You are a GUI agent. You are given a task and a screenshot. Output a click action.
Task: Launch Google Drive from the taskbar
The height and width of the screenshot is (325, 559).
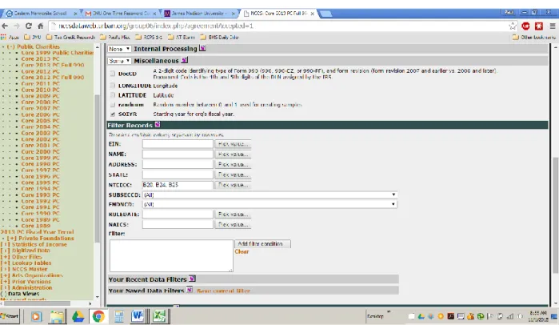coord(78,316)
